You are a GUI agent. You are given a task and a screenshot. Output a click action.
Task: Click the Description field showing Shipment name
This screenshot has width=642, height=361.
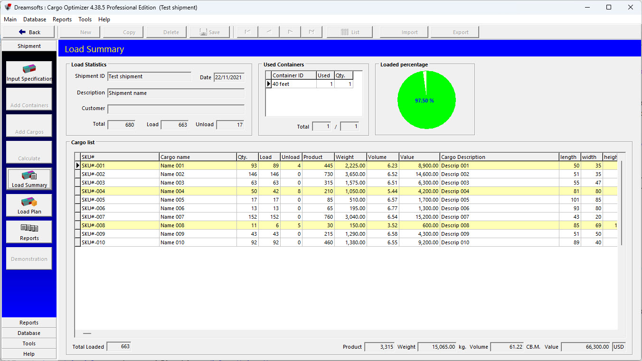(x=176, y=93)
